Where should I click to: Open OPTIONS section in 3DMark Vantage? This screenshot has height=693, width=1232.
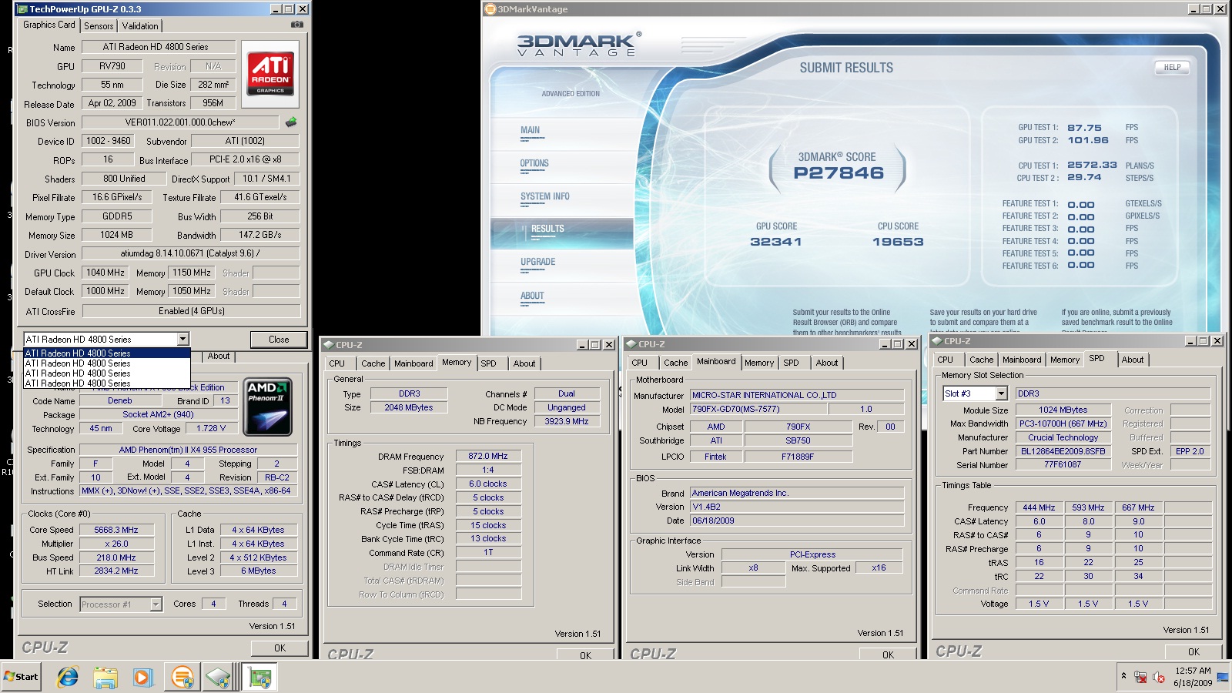(x=534, y=163)
